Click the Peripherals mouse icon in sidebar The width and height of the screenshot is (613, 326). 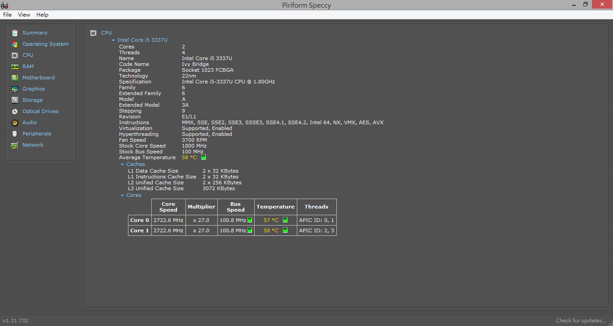(x=15, y=134)
